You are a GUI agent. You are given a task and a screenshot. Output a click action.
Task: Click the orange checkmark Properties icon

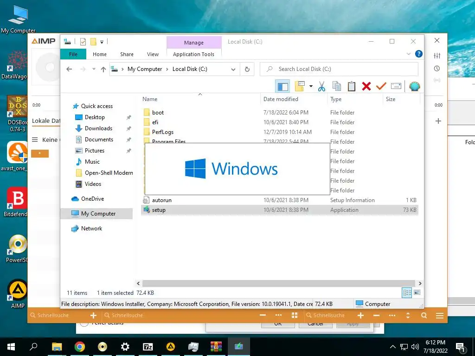pos(381,86)
